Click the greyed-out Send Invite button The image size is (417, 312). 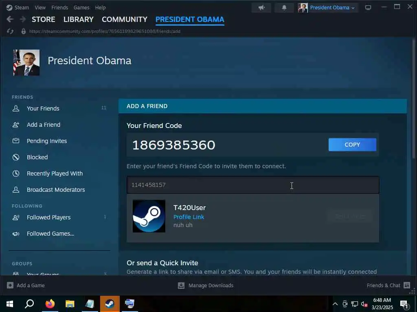tap(350, 216)
